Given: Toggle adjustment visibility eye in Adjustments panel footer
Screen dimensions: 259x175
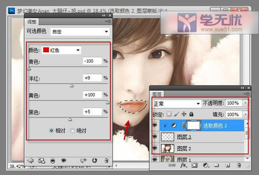Looking at the screenshot, I should coord(64,160).
